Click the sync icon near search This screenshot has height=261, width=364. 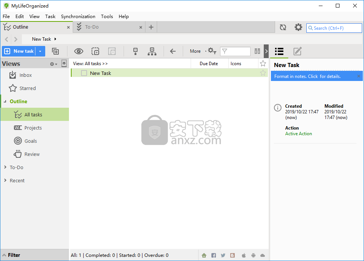pyautogui.click(x=283, y=27)
